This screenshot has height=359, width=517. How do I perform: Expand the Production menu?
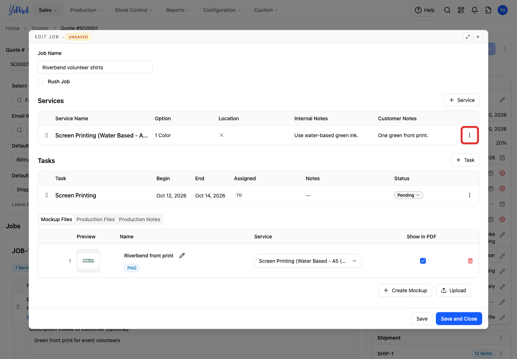click(x=86, y=10)
